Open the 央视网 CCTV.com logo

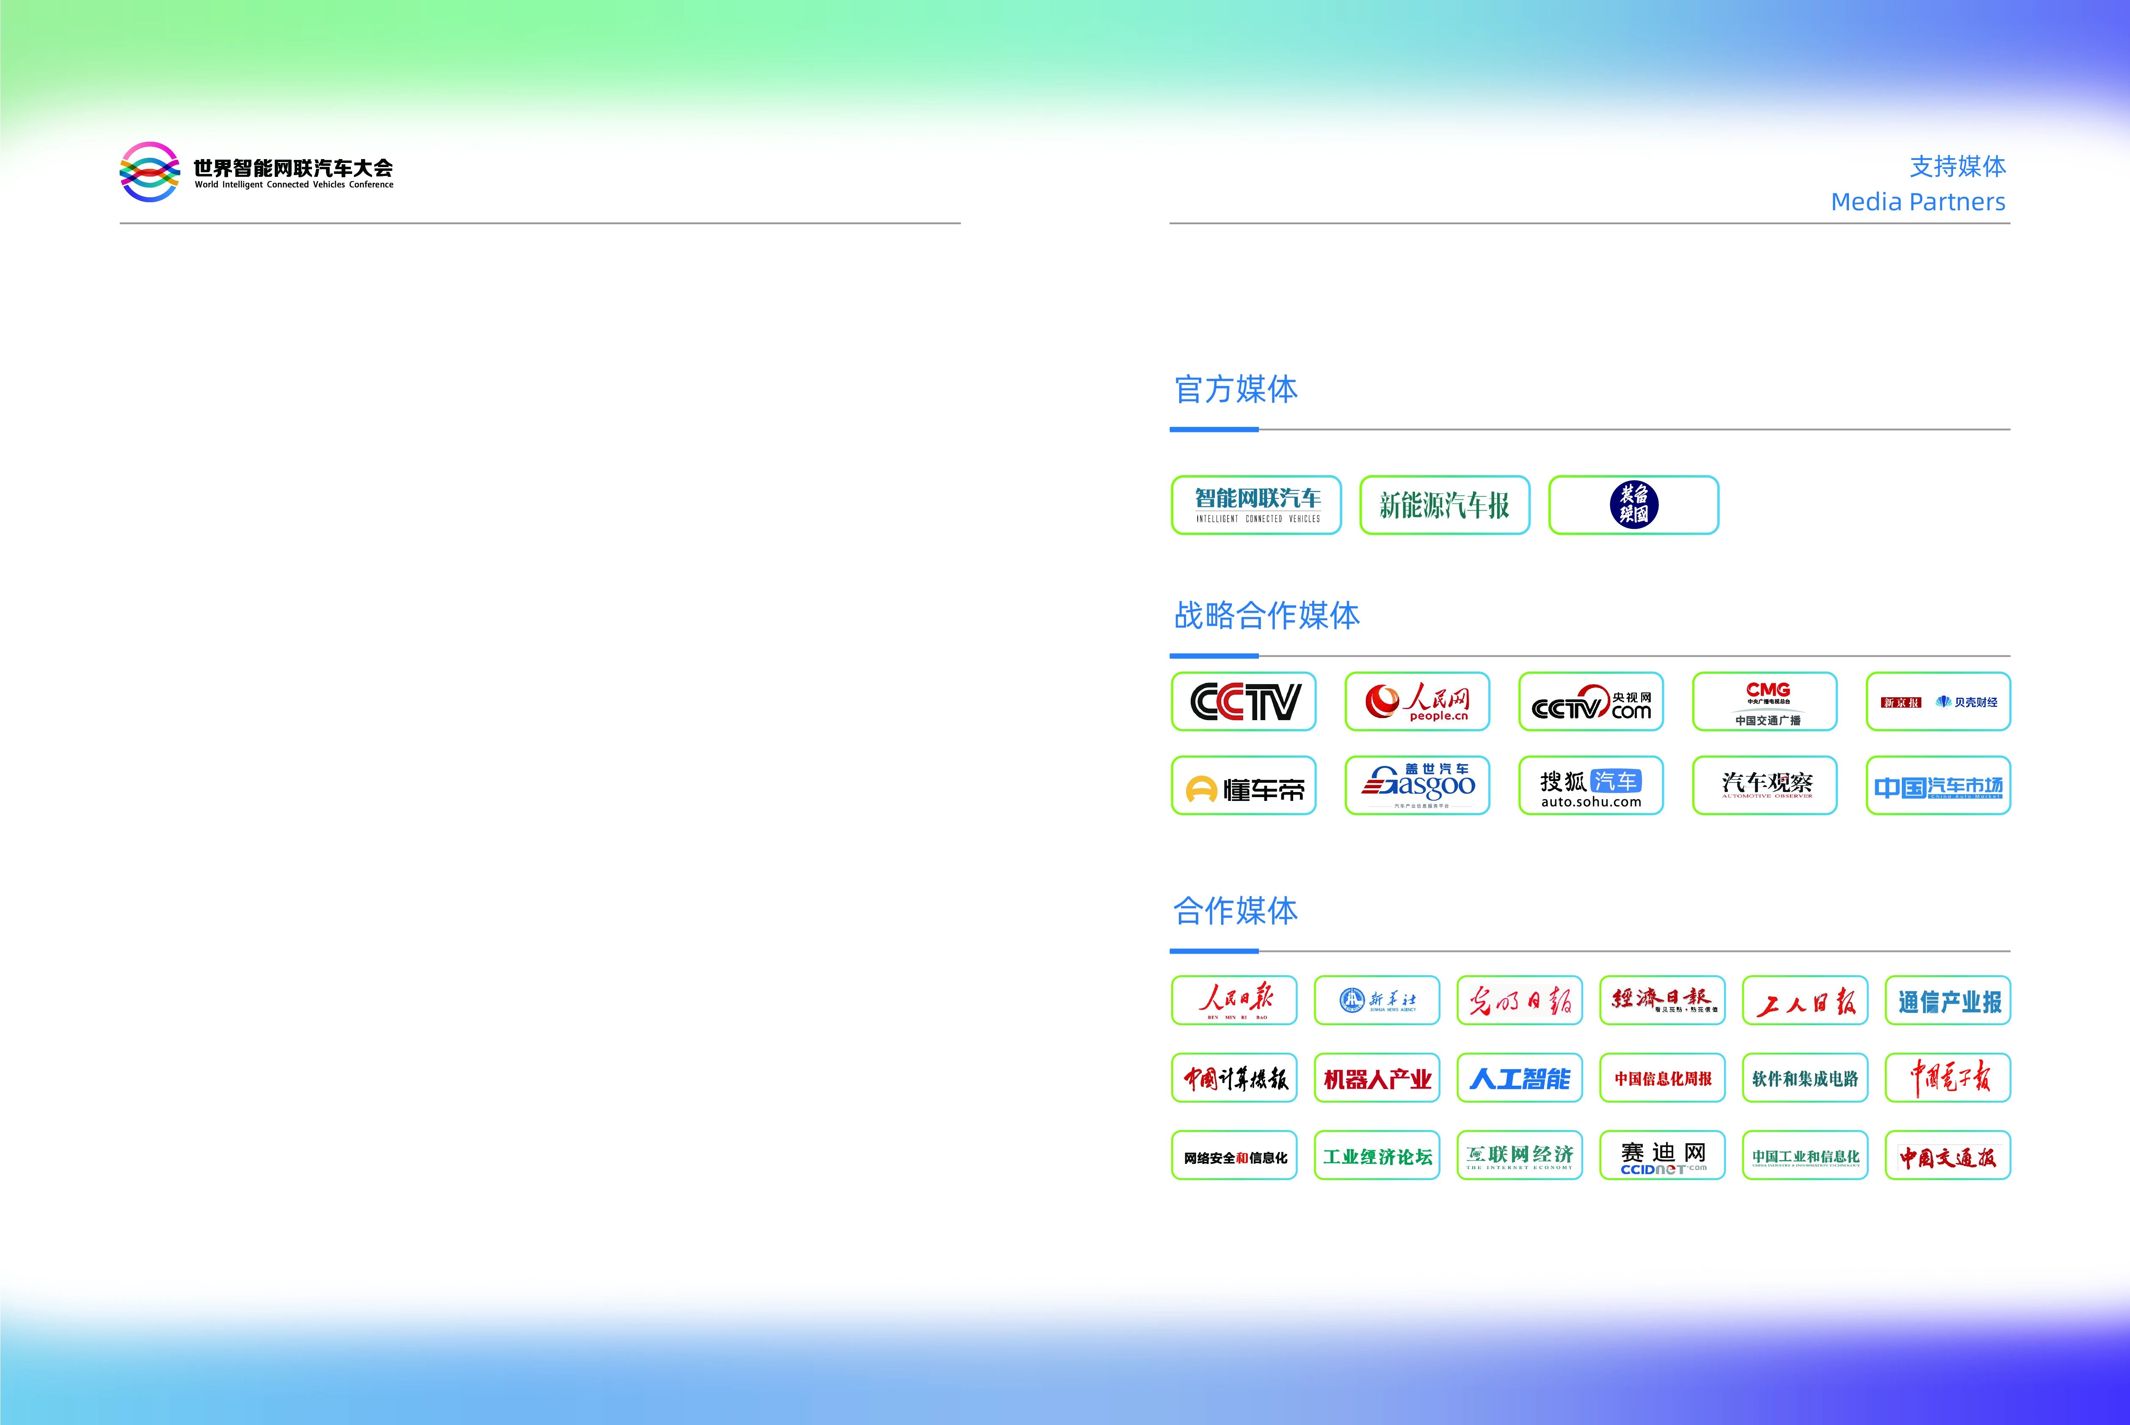(1591, 701)
